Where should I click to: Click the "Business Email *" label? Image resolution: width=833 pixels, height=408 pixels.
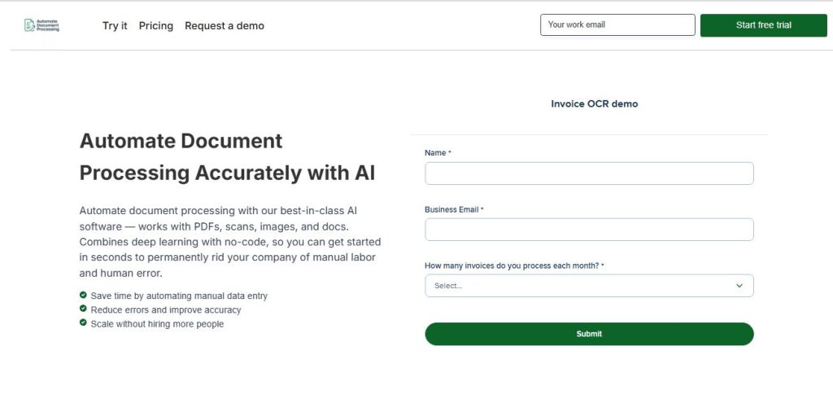click(453, 209)
